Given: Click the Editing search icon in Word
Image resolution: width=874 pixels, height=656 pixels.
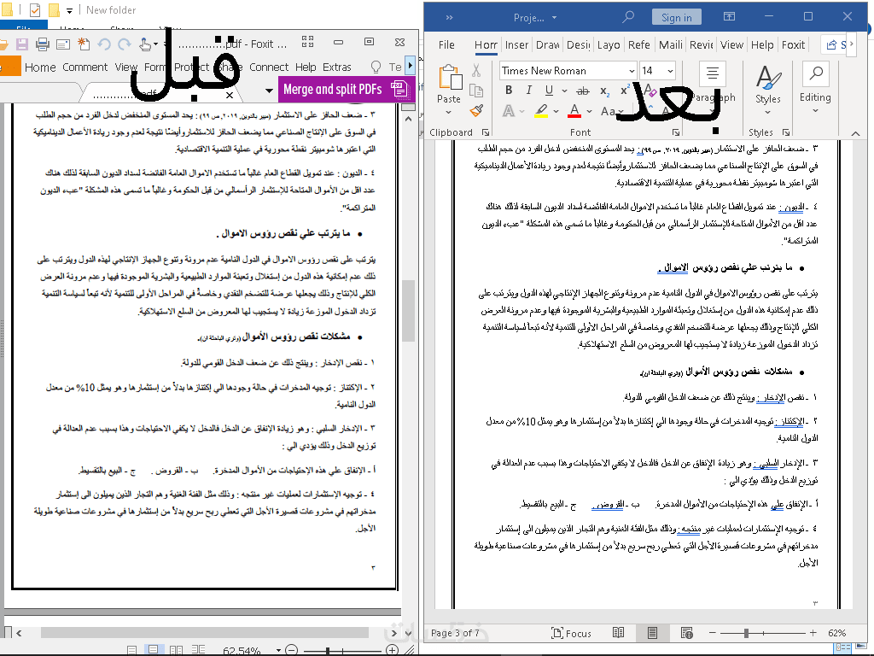Looking at the screenshot, I should coord(815,73).
